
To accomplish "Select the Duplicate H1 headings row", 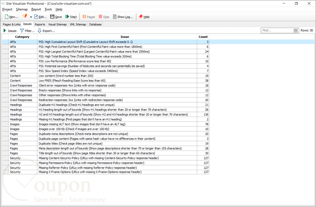I will [106, 105].
